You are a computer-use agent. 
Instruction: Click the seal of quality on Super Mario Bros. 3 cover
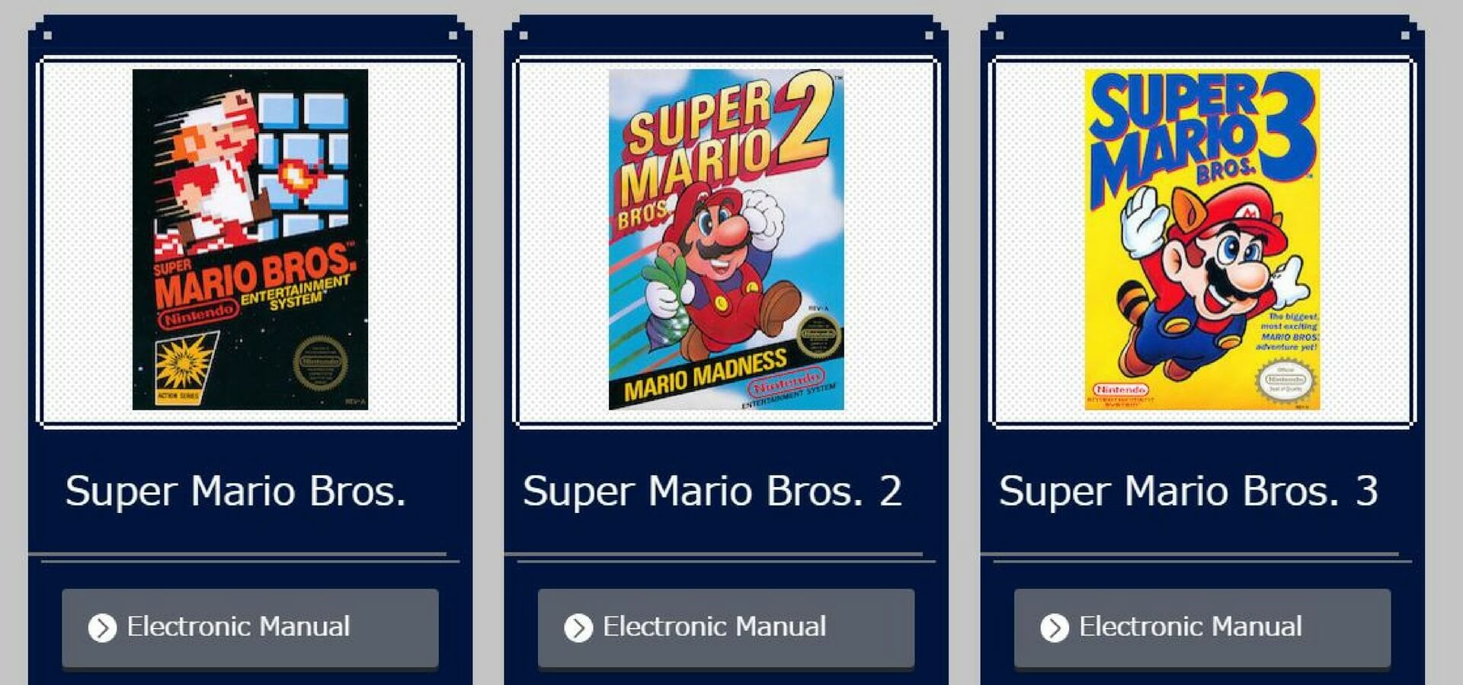click(x=1285, y=380)
